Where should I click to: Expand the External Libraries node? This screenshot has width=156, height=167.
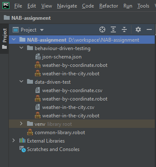(14, 140)
